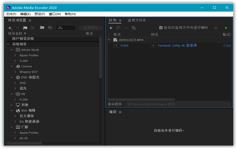Click the TV icon next to 广播
Image resolution: width=237 pixels, height=149 pixels.
[18, 127]
